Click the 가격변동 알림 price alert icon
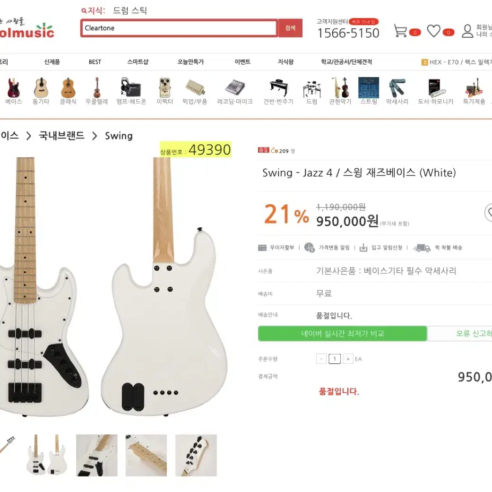Viewport: 492px width, 492px height. pos(310,247)
